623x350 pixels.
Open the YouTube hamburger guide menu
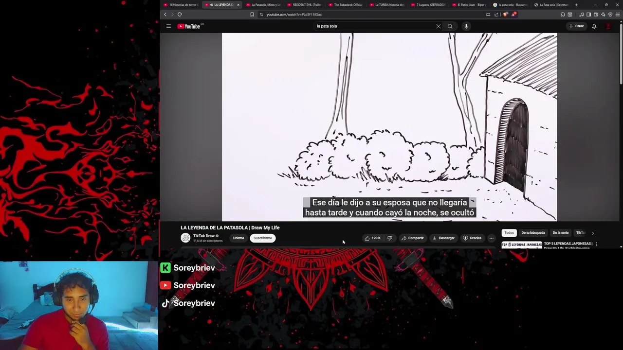tap(168, 26)
